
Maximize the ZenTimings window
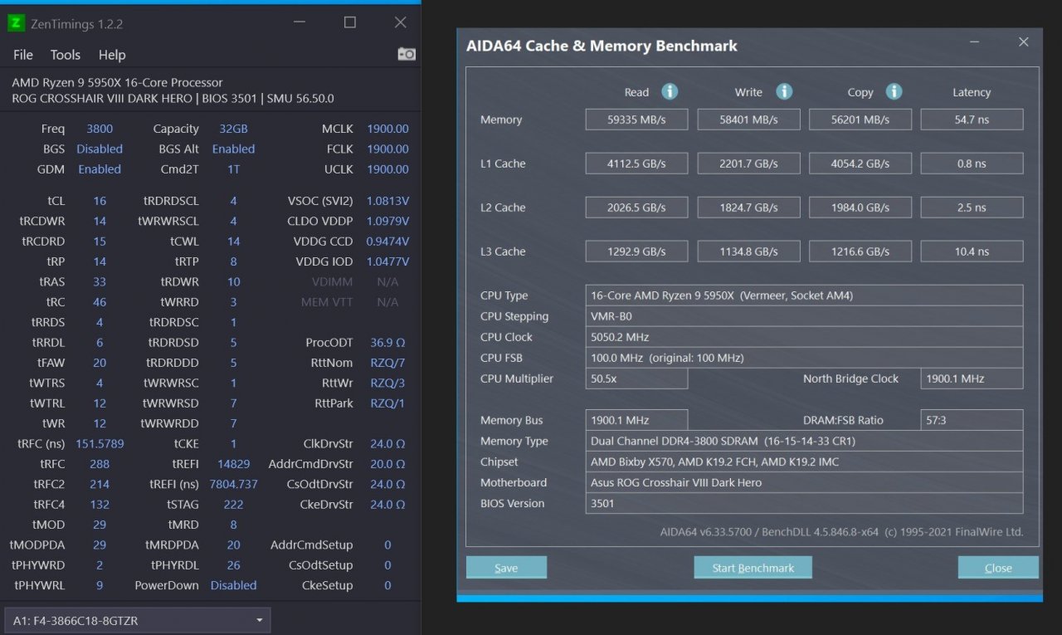[350, 22]
